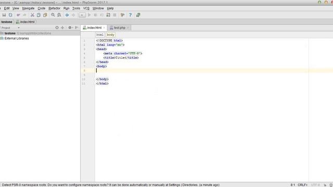Open CRLF line separator selector

click(x=302, y=185)
